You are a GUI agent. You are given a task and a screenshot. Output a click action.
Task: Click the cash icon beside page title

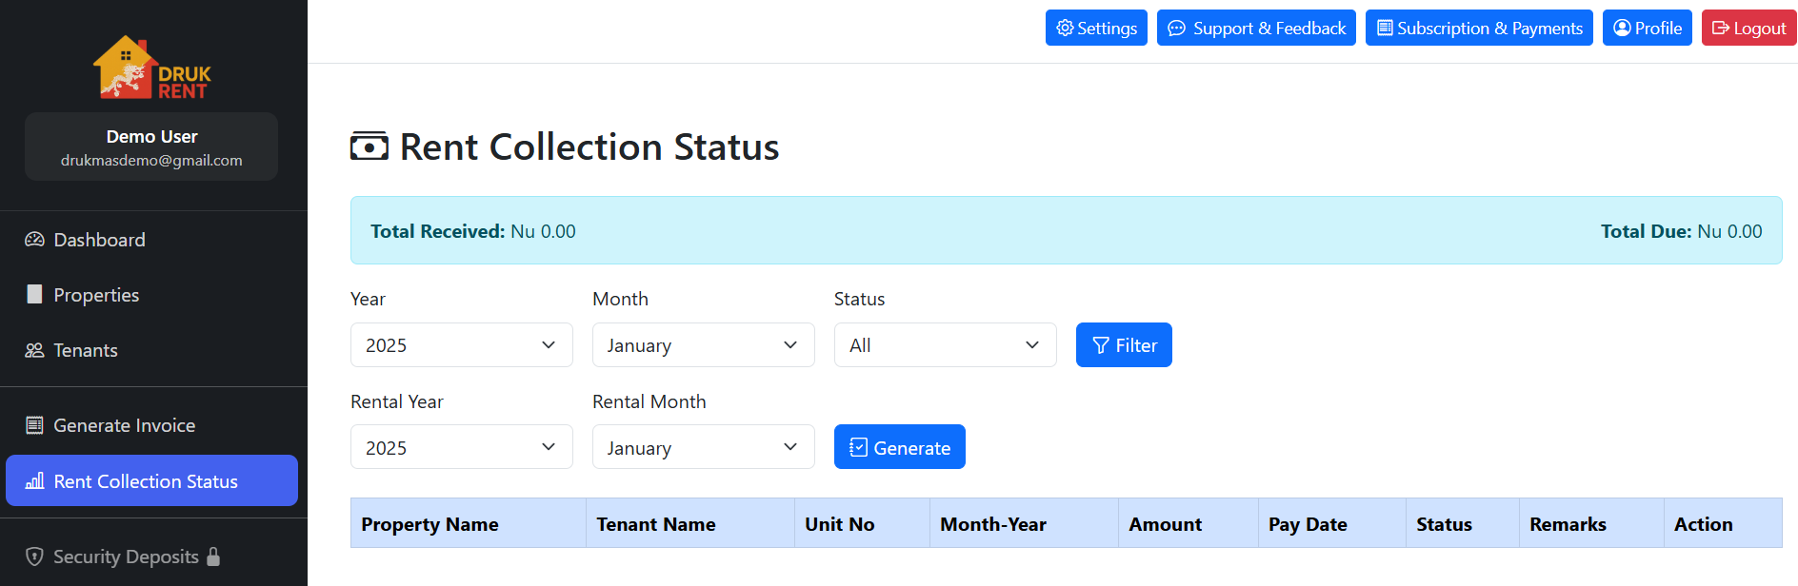click(370, 146)
